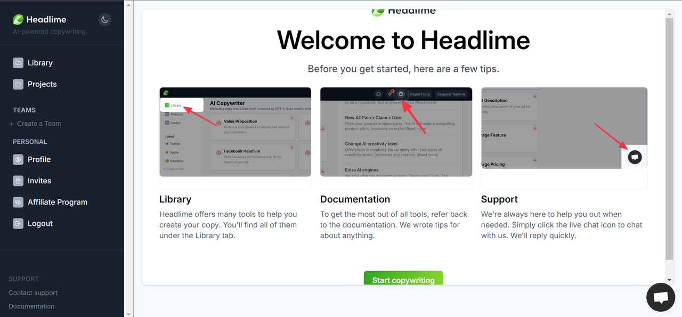The image size is (682, 317).
Task: Click the dialog scrollbar up arrow
Action: 670,13
